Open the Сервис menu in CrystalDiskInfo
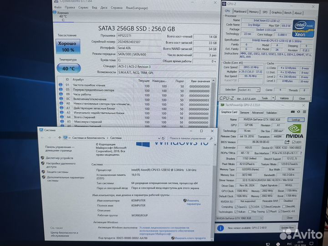The width and height of the screenshot is (328, 246). pyautogui.click(x=83, y=7)
